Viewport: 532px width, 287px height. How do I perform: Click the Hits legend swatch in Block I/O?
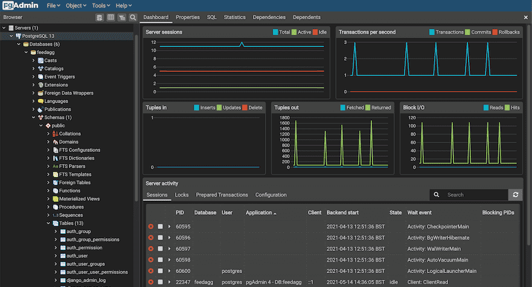(x=507, y=107)
